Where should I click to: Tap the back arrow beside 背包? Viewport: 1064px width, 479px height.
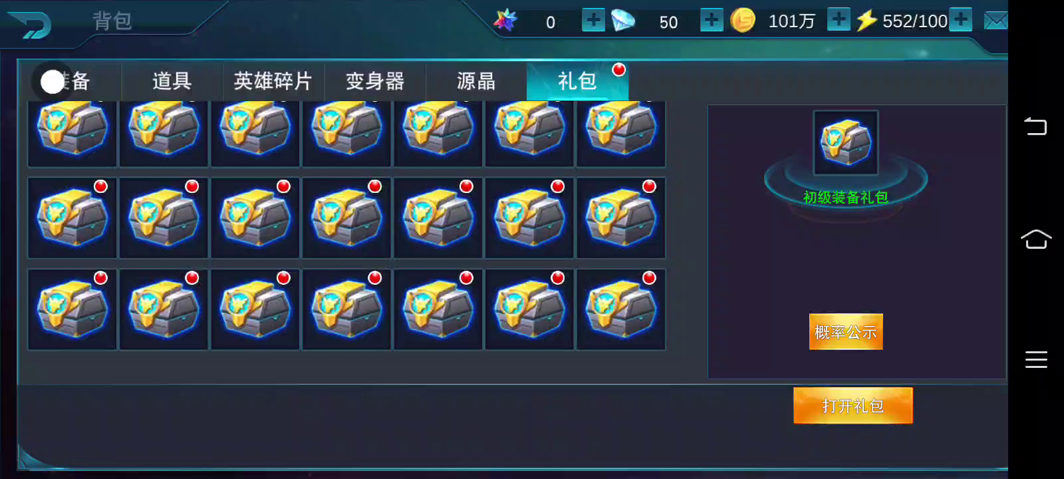click(x=29, y=25)
